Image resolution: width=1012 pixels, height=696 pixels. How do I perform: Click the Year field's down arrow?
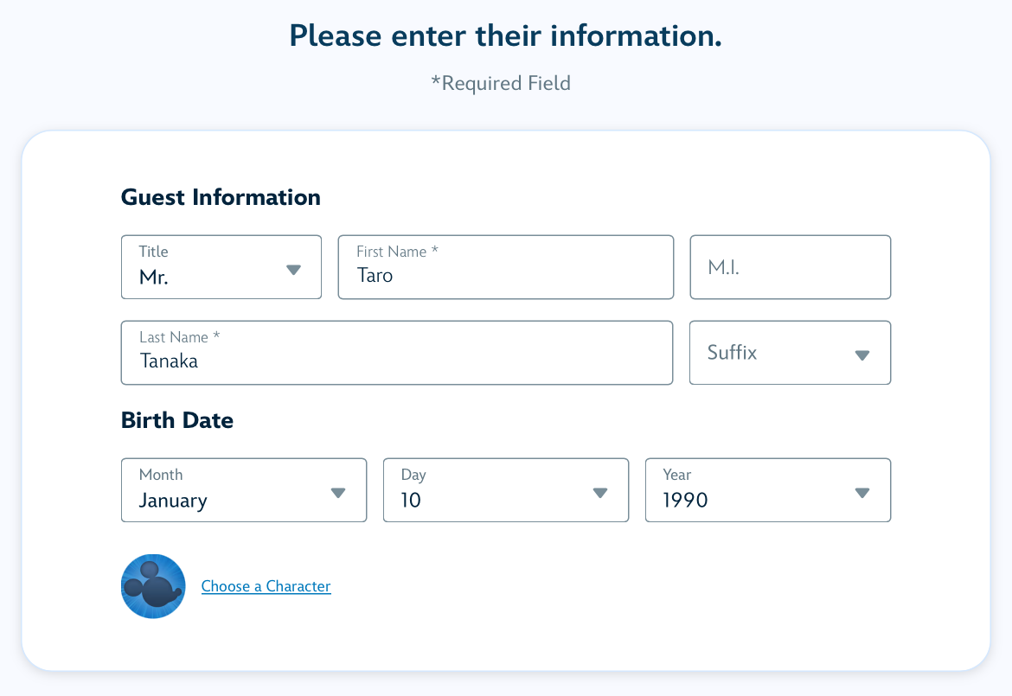(x=862, y=493)
